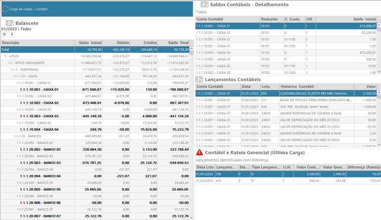Select bold 1.1.1.20.003 - BANCO 03 row

(95, 163)
